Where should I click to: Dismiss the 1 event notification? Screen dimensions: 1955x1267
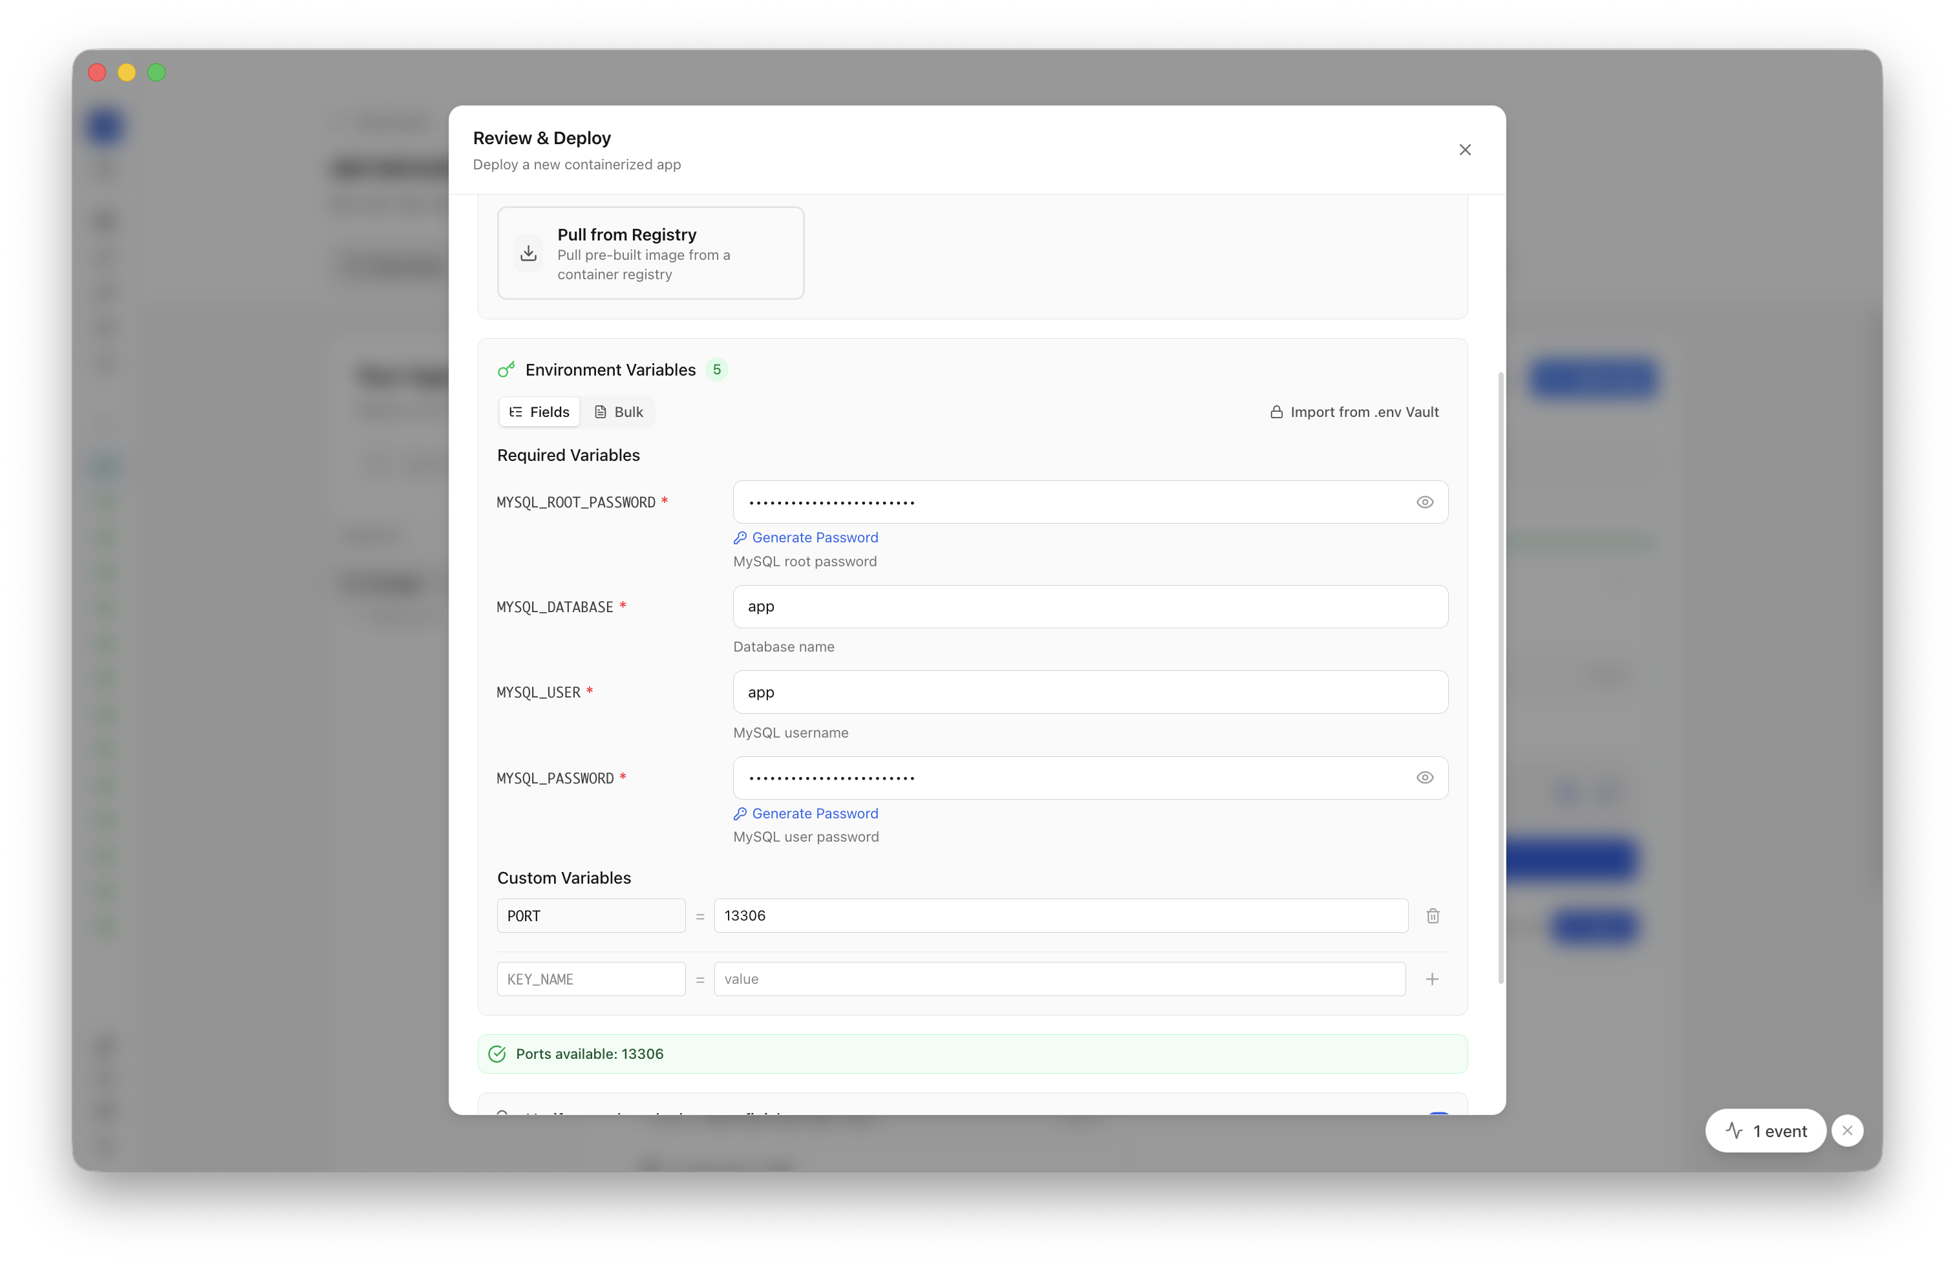pyautogui.click(x=1848, y=1131)
